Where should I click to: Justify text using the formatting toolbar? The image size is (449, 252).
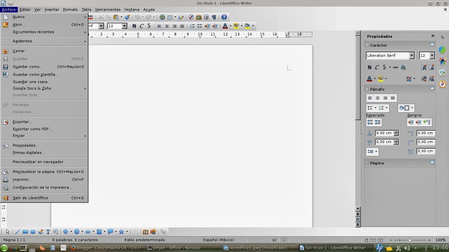tap(182, 26)
